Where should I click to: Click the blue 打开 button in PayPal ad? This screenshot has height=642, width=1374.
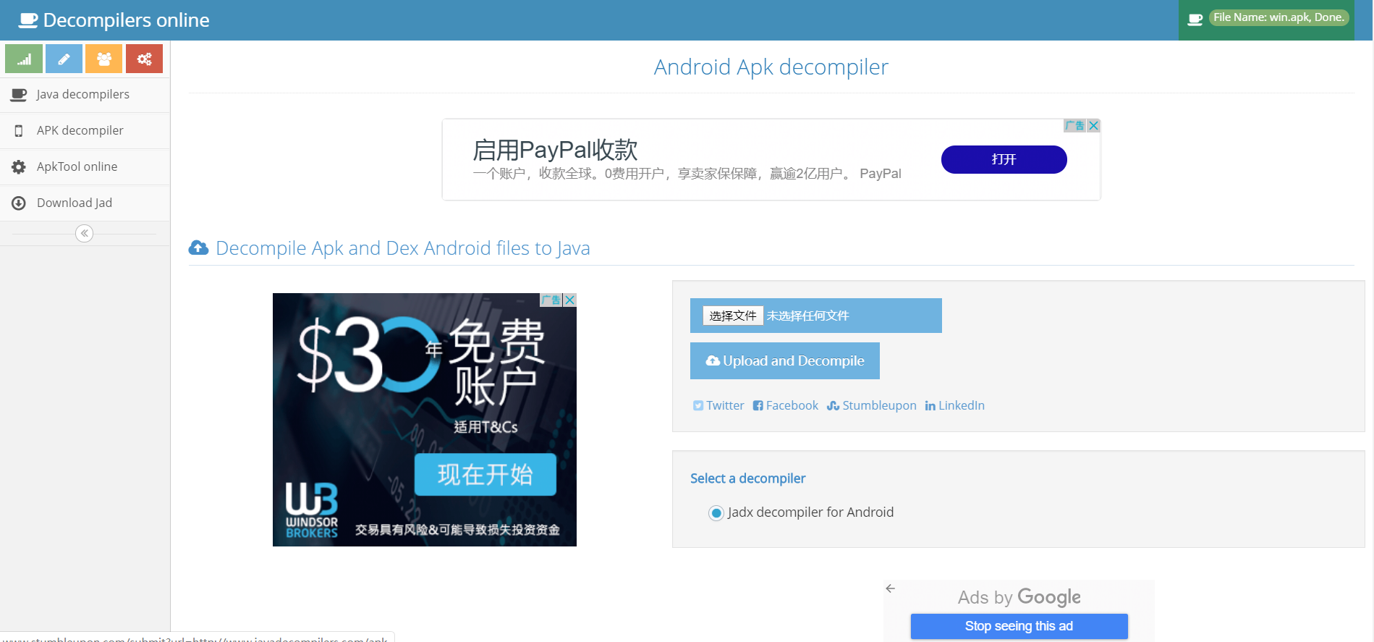click(1004, 159)
